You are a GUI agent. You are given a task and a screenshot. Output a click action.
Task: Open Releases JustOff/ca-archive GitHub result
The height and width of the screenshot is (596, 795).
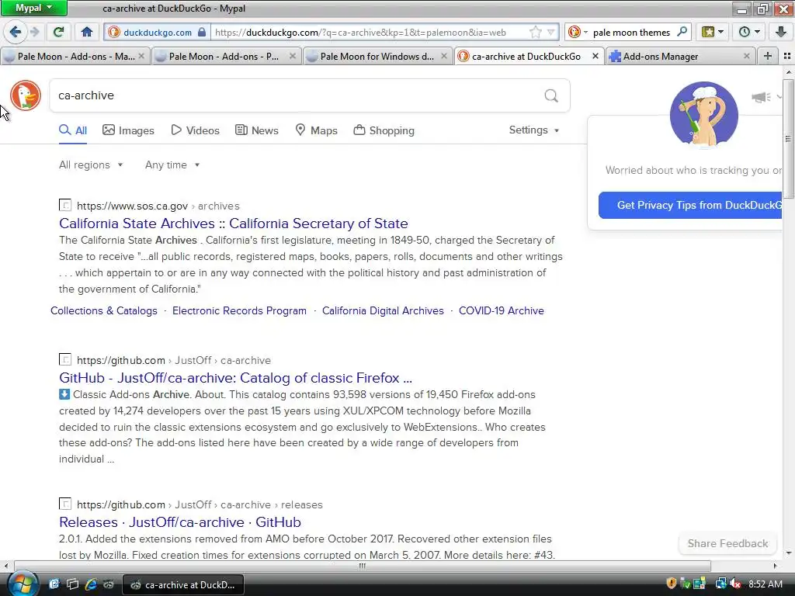(x=180, y=522)
